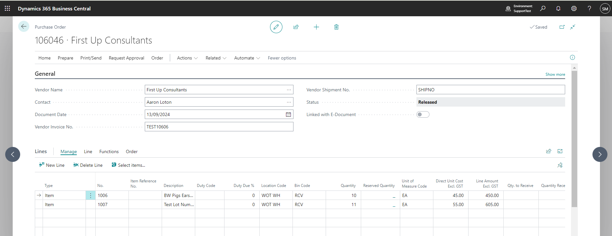Open the SM user account avatar

point(605,9)
